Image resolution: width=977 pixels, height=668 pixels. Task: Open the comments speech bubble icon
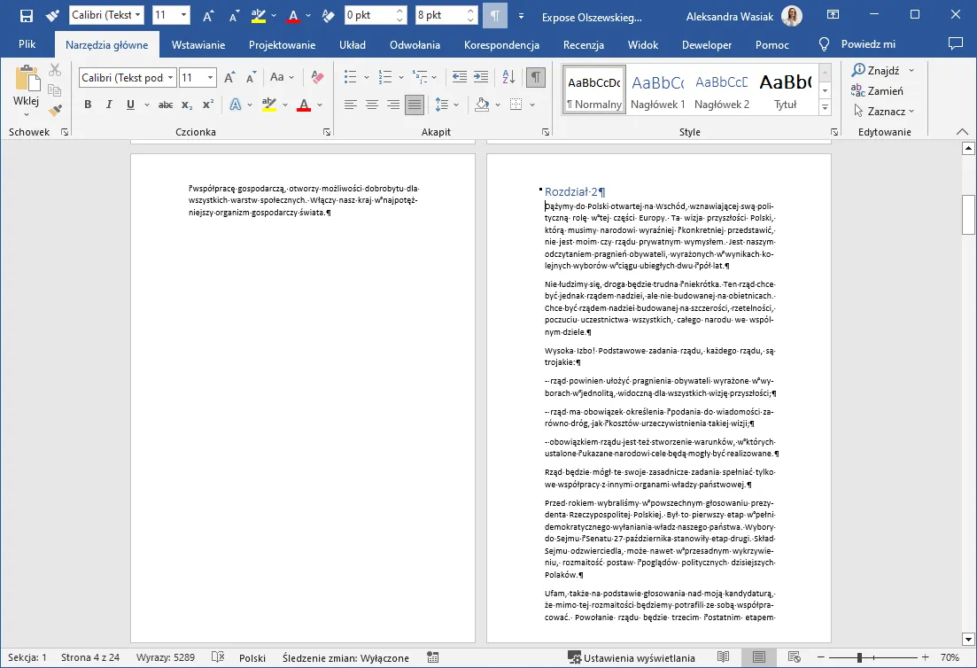(955, 43)
